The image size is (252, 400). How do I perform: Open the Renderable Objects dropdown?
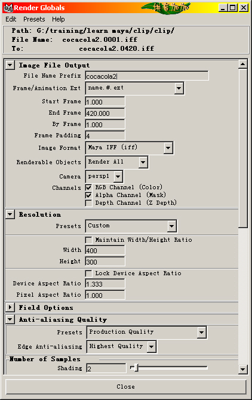pos(143,162)
